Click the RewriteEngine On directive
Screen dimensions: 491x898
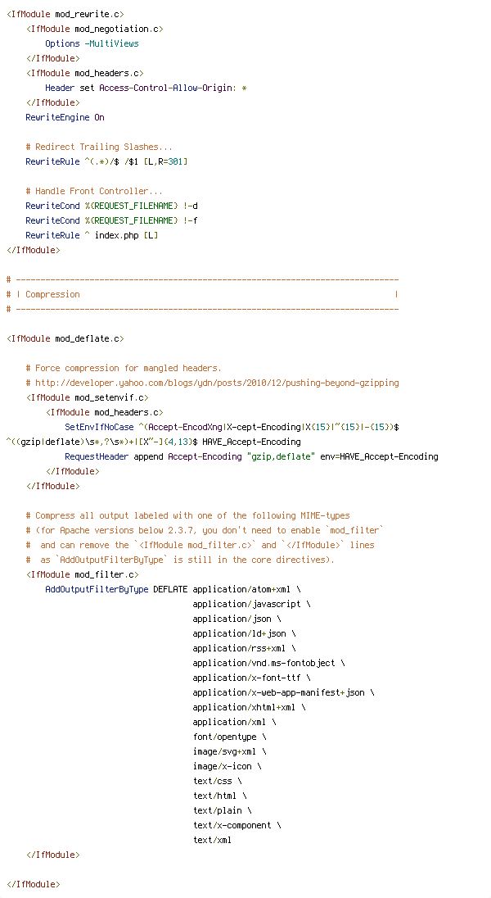coord(65,117)
